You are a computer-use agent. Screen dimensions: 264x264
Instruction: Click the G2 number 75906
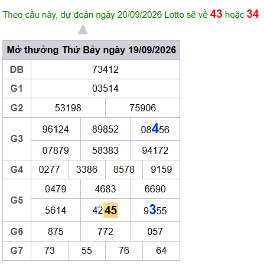[143, 108]
